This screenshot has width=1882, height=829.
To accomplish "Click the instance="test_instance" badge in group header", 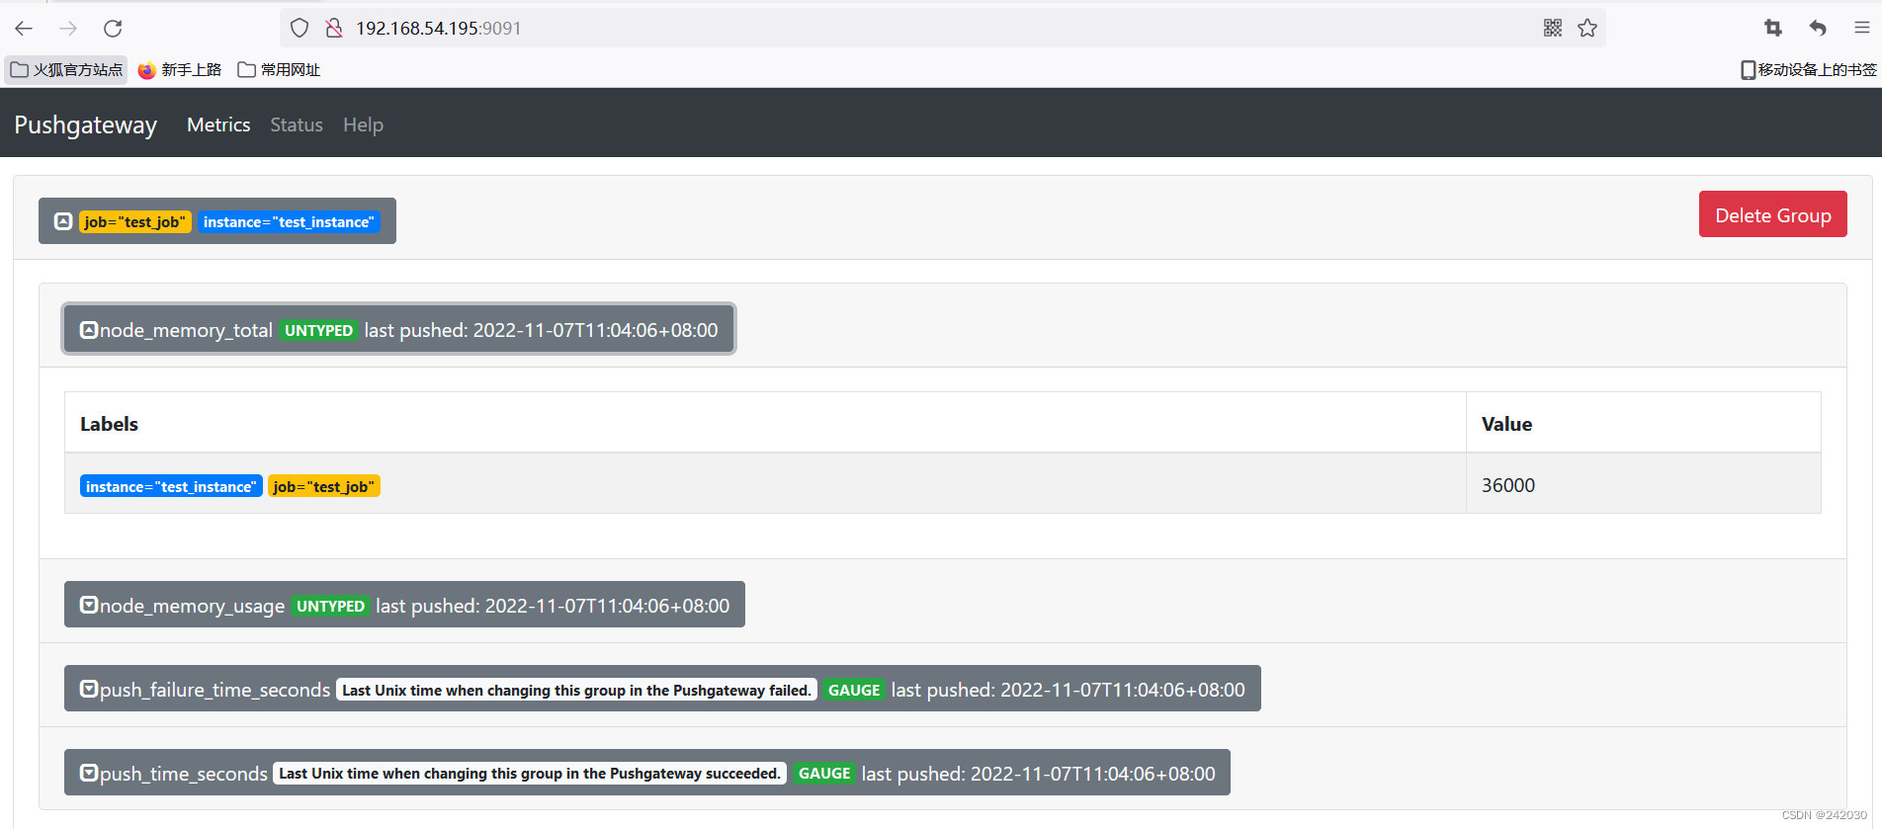I will (x=289, y=221).
